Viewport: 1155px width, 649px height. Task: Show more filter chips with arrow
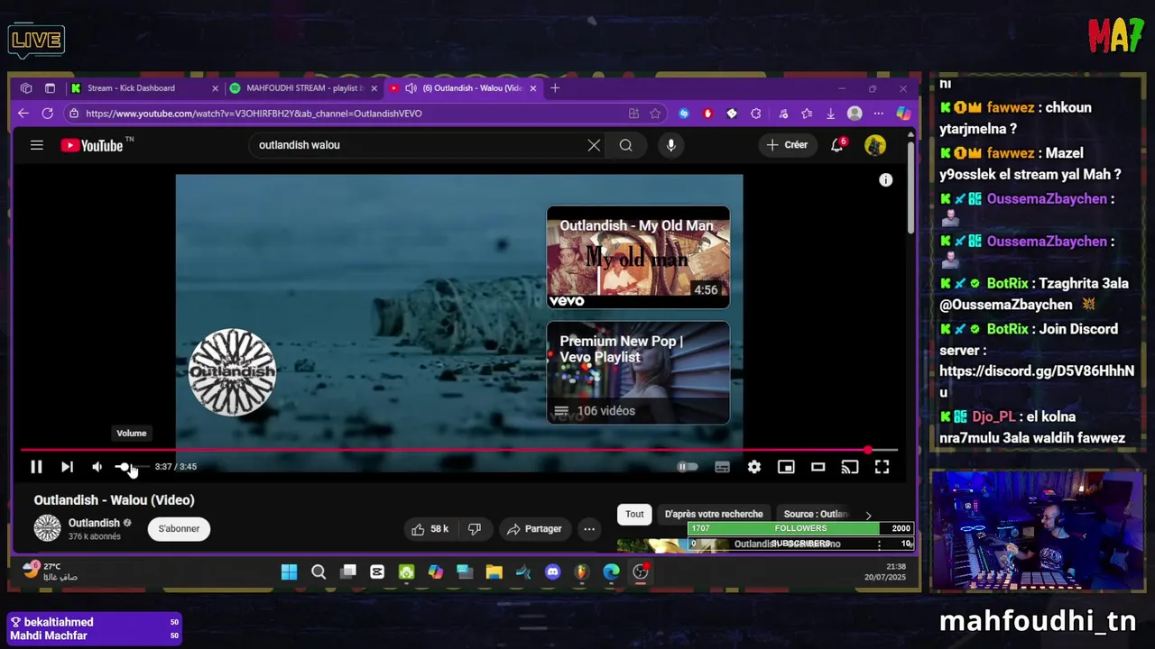click(868, 516)
